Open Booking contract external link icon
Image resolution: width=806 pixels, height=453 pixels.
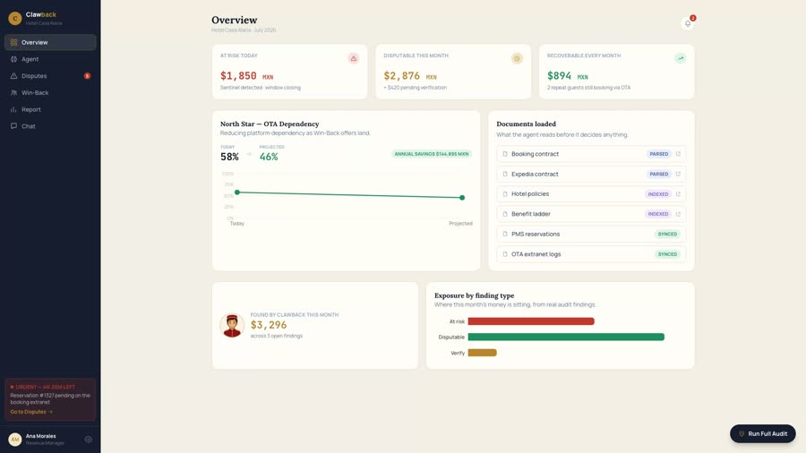678,154
